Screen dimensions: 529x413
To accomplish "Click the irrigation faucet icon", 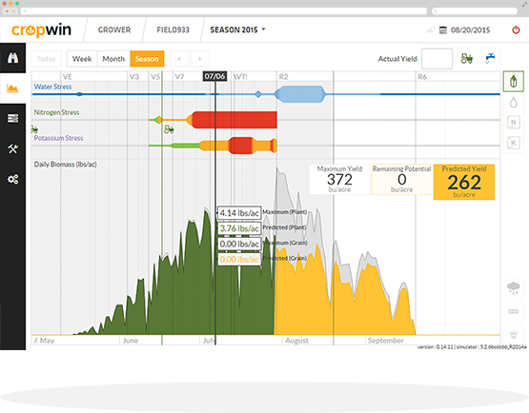I will [x=490, y=59].
